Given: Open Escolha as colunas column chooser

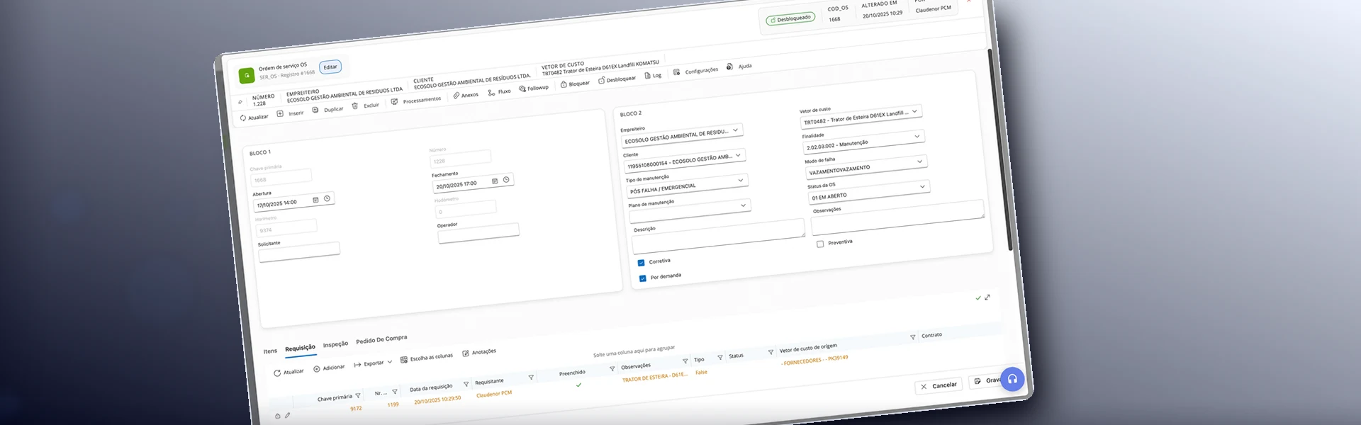Looking at the screenshot, I should pyautogui.click(x=427, y=358).
